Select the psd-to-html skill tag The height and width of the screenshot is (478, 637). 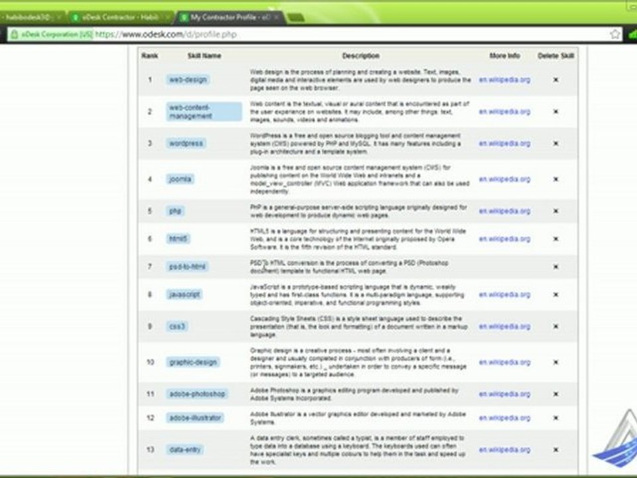click(187, 267)
